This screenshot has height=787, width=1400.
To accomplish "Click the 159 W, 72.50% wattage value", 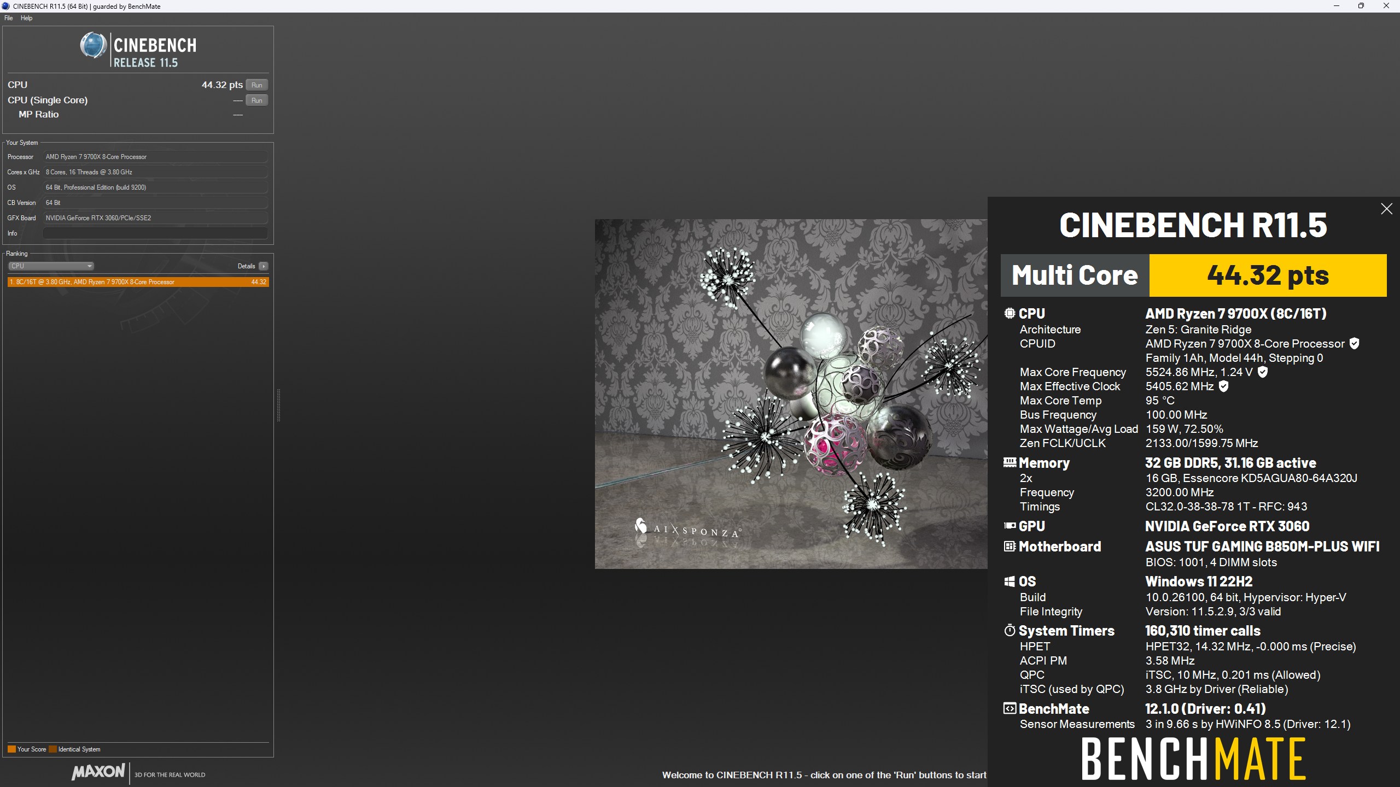I will 1184,429.
